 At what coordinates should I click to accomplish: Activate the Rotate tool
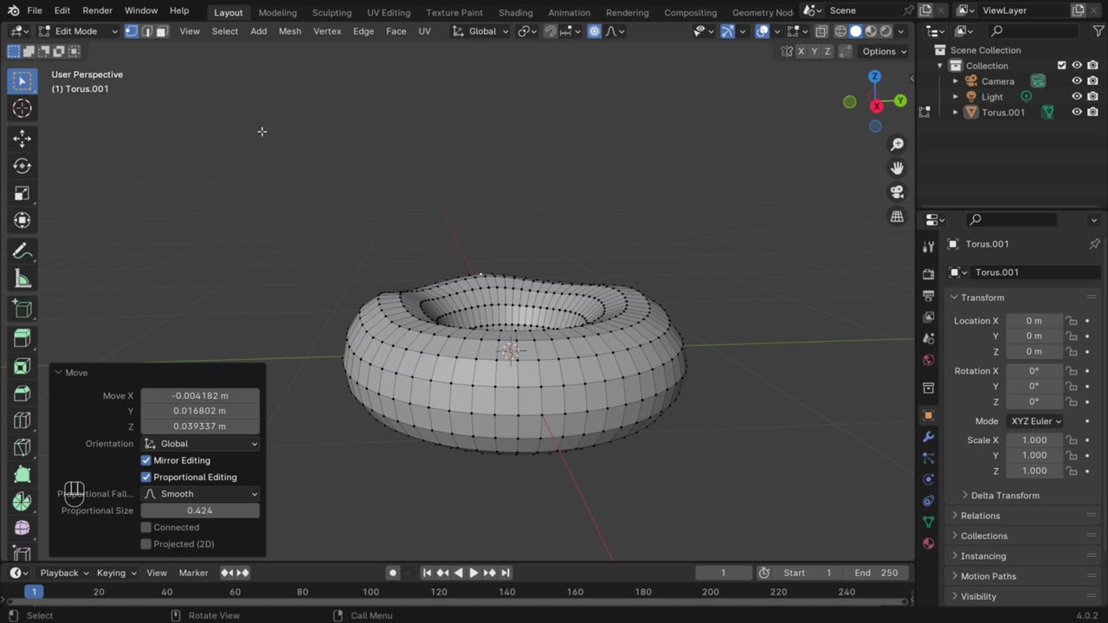(23, 166)
